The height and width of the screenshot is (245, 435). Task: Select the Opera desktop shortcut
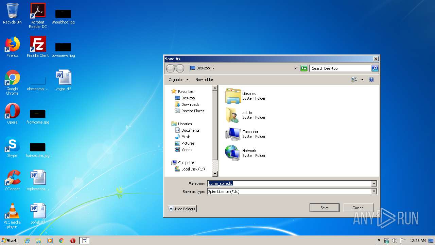(12, 114)
